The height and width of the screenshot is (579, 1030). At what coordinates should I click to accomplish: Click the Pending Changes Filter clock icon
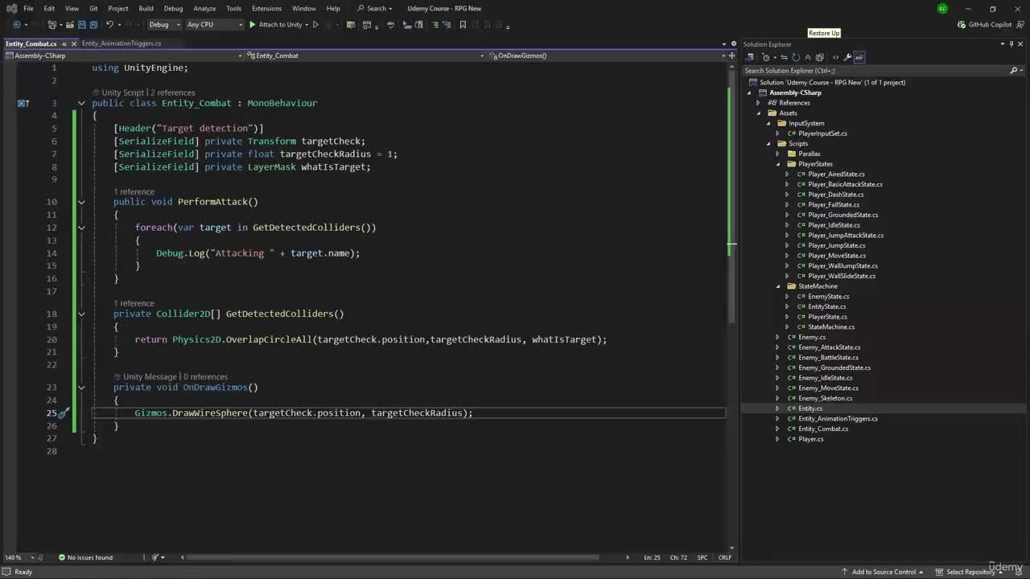pyautogui.click(x=767, y=57)
